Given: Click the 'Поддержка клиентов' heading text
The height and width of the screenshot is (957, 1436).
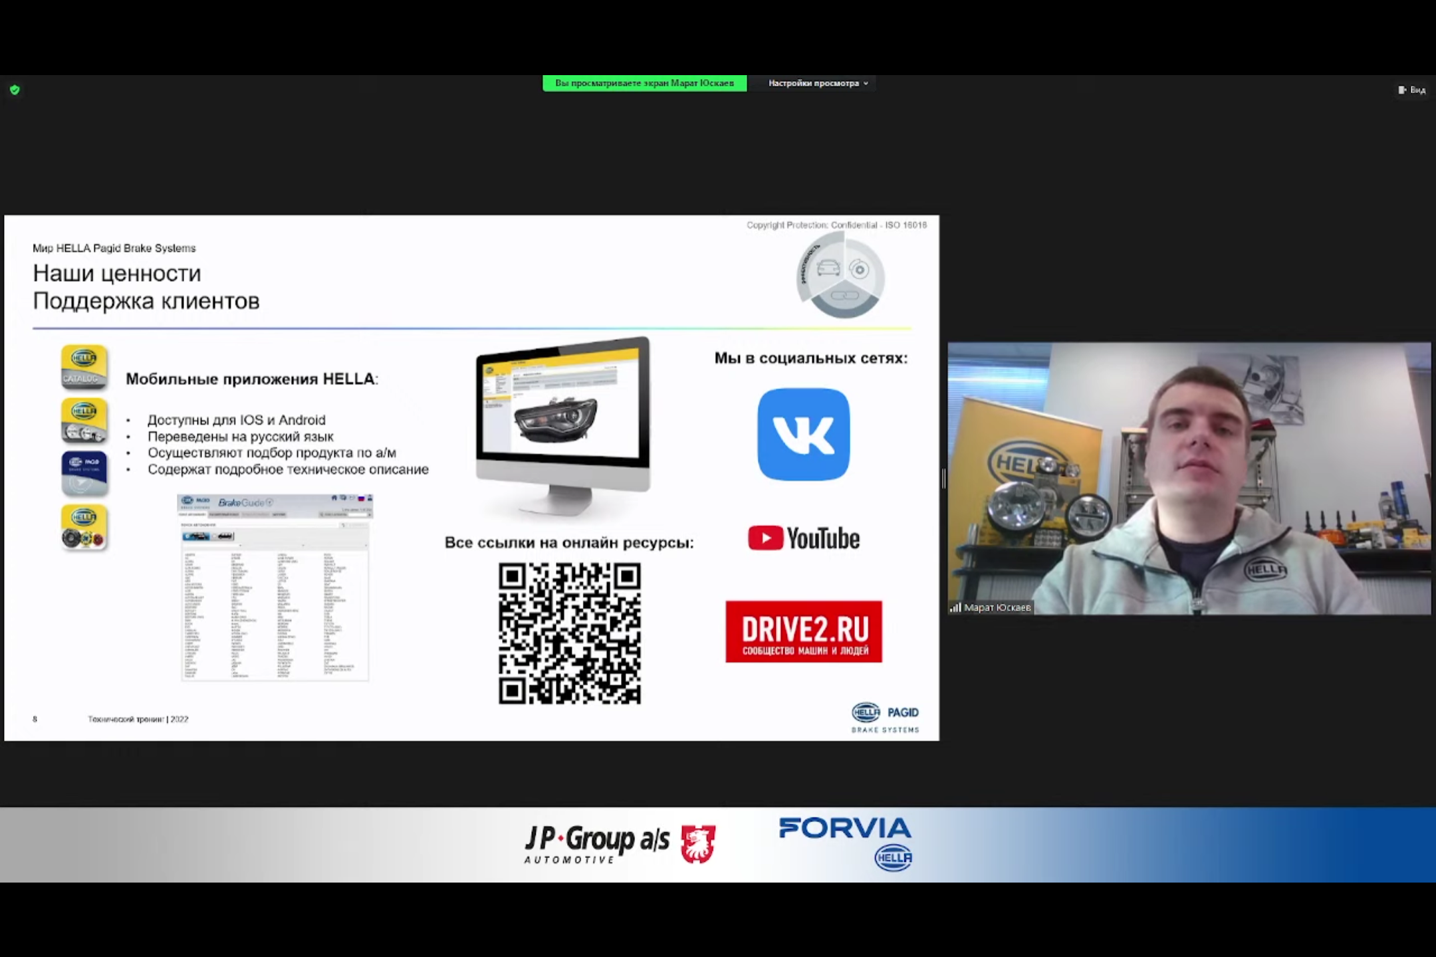Looking at the screenshot, I should (x=146, y=301).
